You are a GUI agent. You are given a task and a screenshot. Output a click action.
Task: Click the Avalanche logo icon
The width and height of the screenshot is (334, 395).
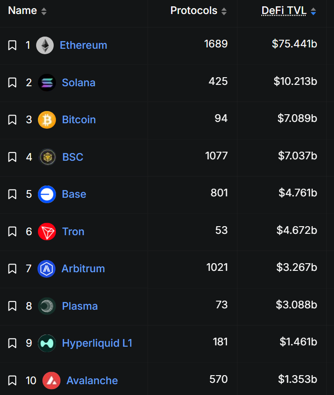point(51,381)
